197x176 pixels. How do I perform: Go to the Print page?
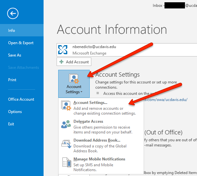12,80
